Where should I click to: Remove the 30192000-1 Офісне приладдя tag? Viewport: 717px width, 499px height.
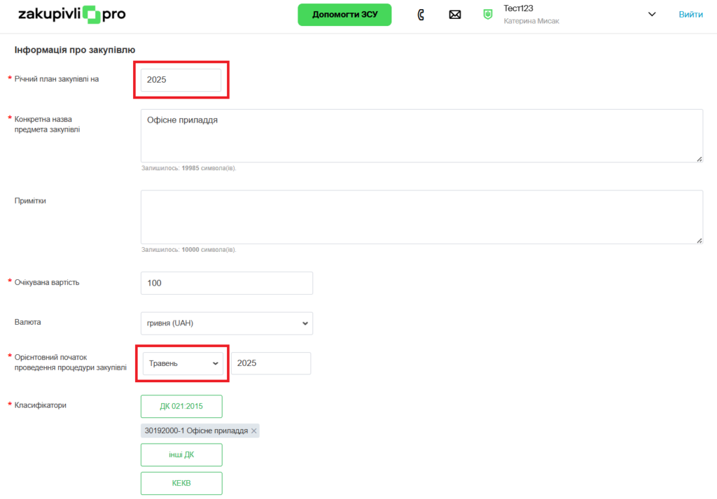coord(254,431)
